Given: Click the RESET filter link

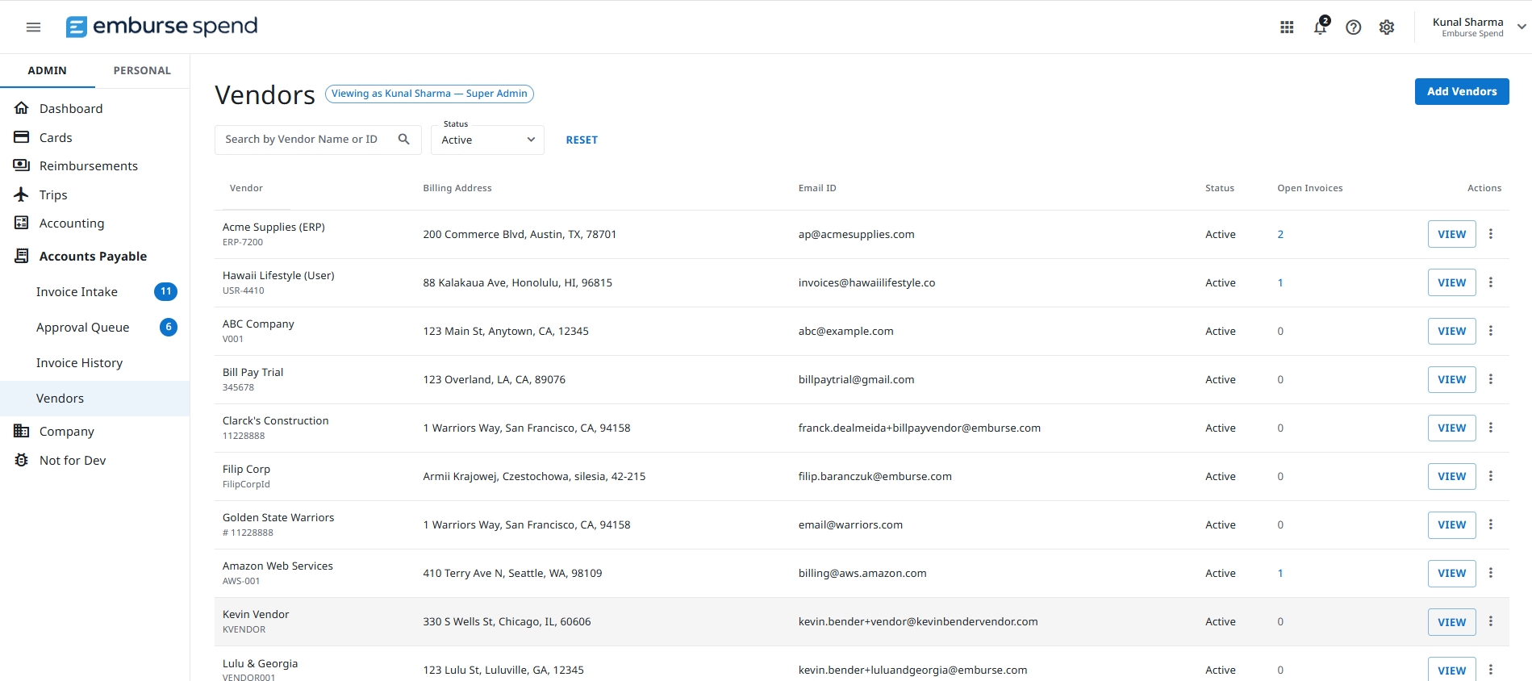Looking at the screenshot, I should click(582, 140).
